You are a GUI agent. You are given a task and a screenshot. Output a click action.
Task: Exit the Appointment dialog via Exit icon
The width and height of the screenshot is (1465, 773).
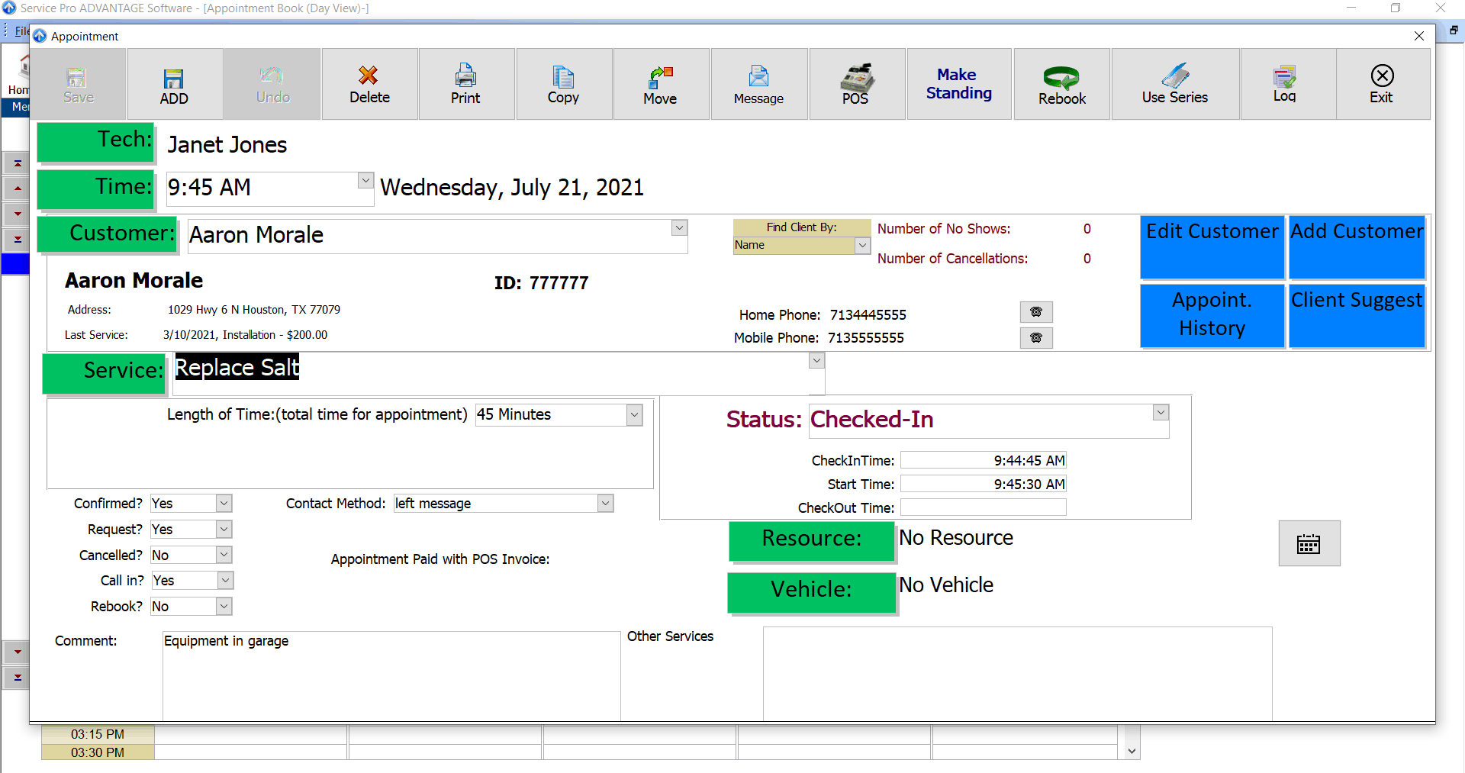click(x=1382, y=85)
